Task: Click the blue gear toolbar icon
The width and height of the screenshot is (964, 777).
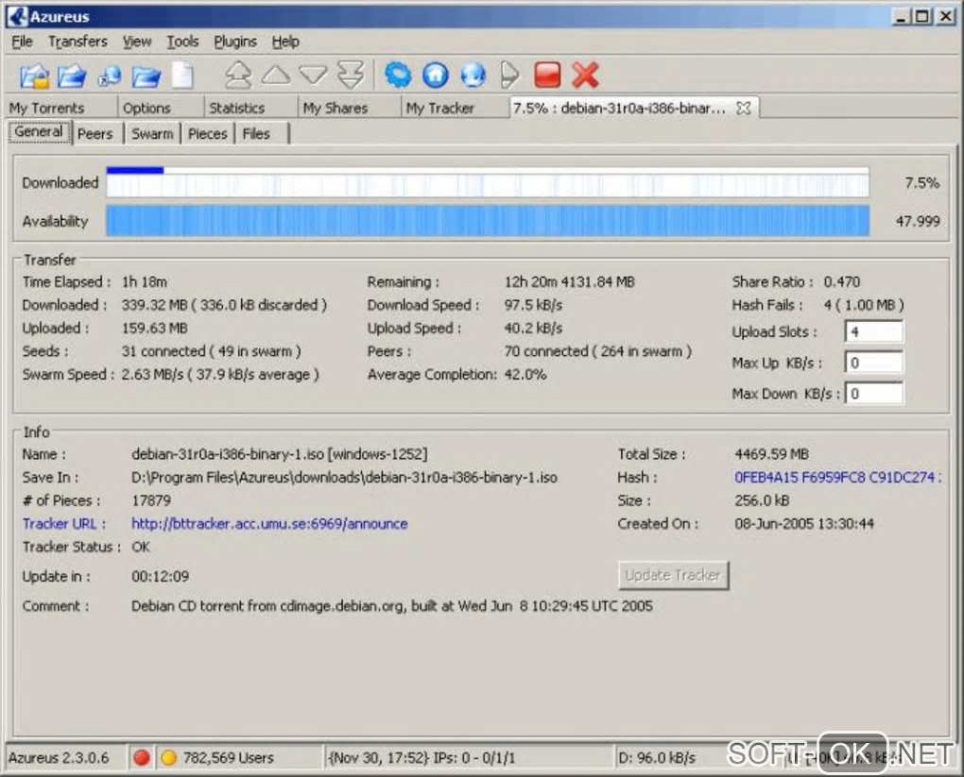Action: [398, 75]
